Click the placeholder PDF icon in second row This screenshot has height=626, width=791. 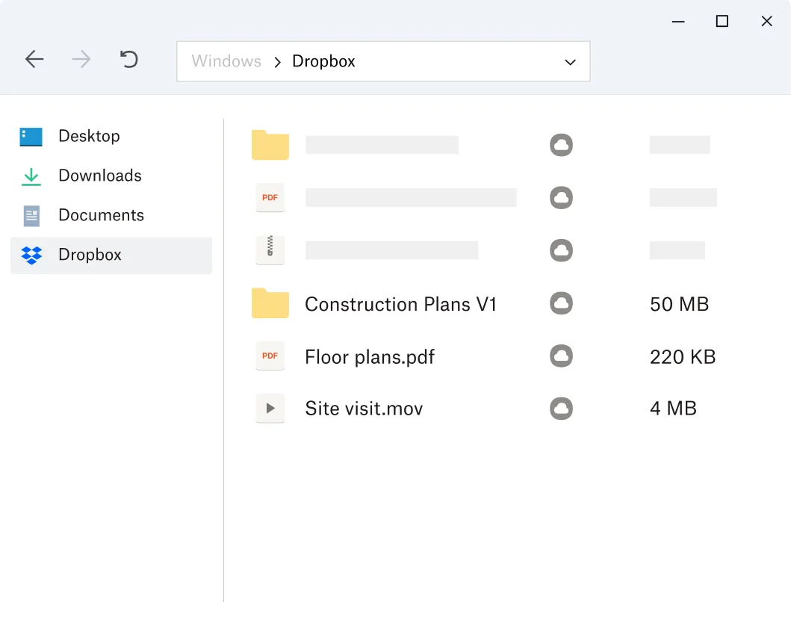pyautogui.click(x=270, y=197)
